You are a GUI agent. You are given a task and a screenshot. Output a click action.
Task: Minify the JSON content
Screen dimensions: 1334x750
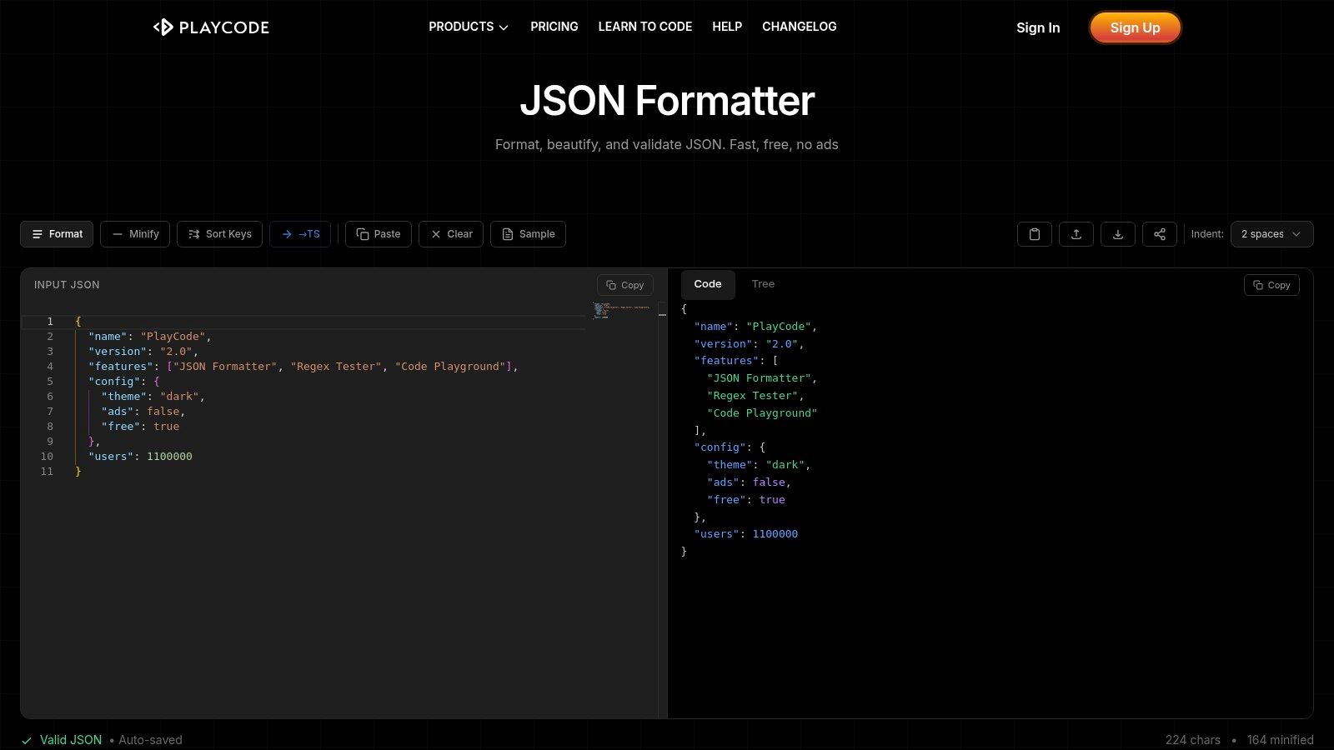pyautogui.click(x=134, y=234)
